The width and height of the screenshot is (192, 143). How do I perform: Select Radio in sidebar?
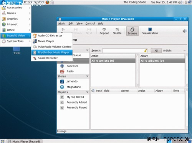click(x=70, y=71)
